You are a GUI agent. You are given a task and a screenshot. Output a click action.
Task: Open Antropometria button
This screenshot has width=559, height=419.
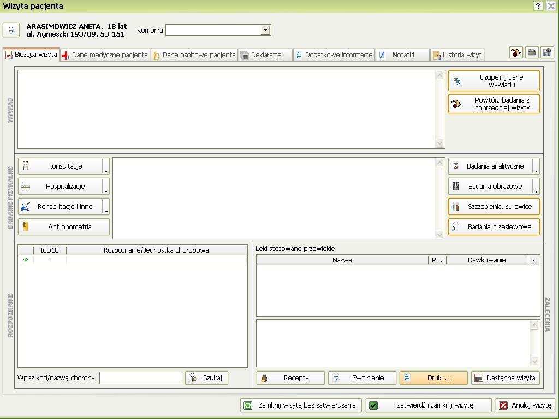click(64, 226)
